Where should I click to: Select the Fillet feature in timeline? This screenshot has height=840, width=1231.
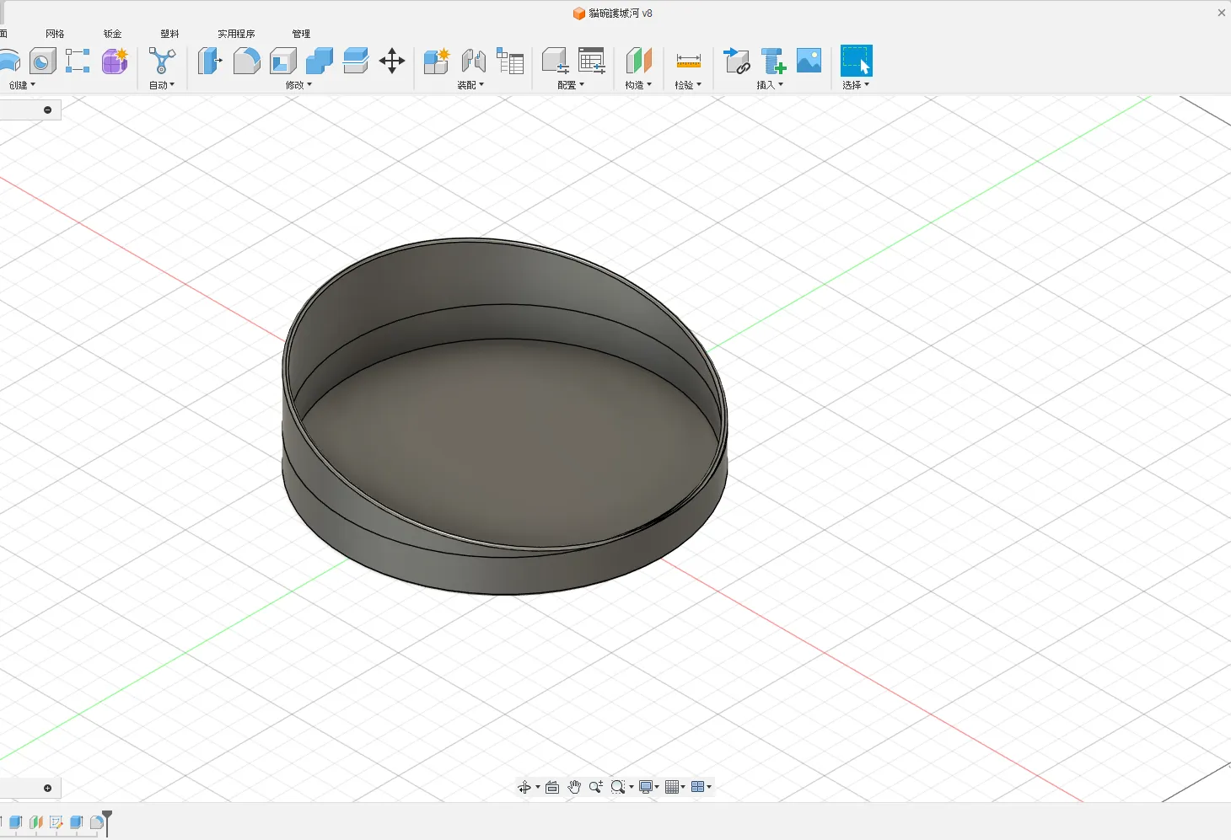click(96, 822)
